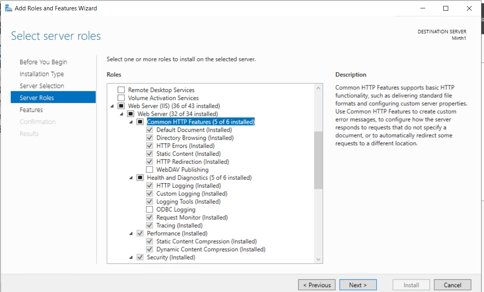484x292 pixels.
Task: Select the HTTP Redirection (Installed) row
Action: pos(193,162)
